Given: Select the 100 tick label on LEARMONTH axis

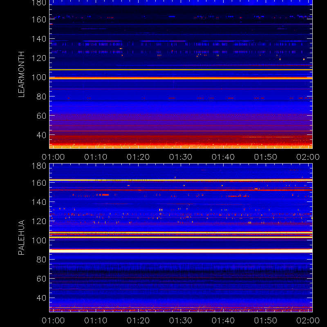Looking at the screenshot, I should point(39,77).
